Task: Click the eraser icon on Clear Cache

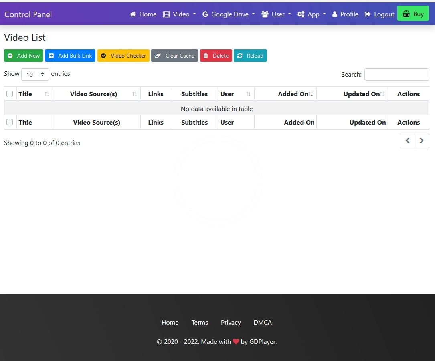Action: click(158, 56)
